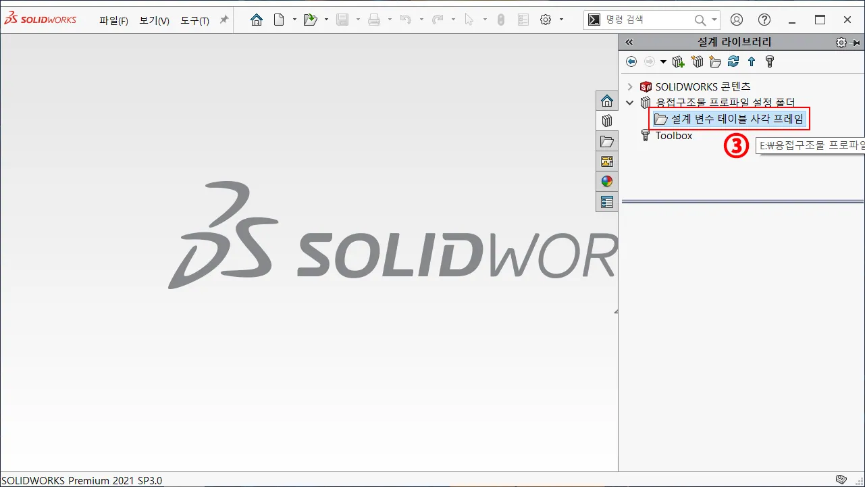Click the SOLIDWORKS Premium 2021 SP3.0 status text
The width and height of the screenshot is (865, 487).
coord(82,480)
